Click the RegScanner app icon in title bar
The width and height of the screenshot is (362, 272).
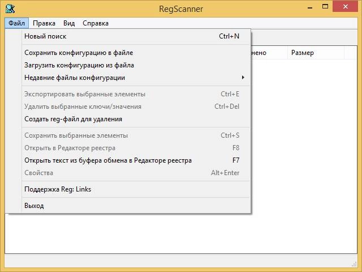10,9
